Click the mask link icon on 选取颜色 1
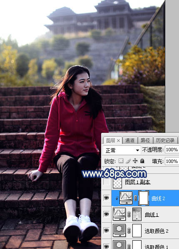This screenshot has width=179, height=249. pyautogui.click(x=129, y=246)
